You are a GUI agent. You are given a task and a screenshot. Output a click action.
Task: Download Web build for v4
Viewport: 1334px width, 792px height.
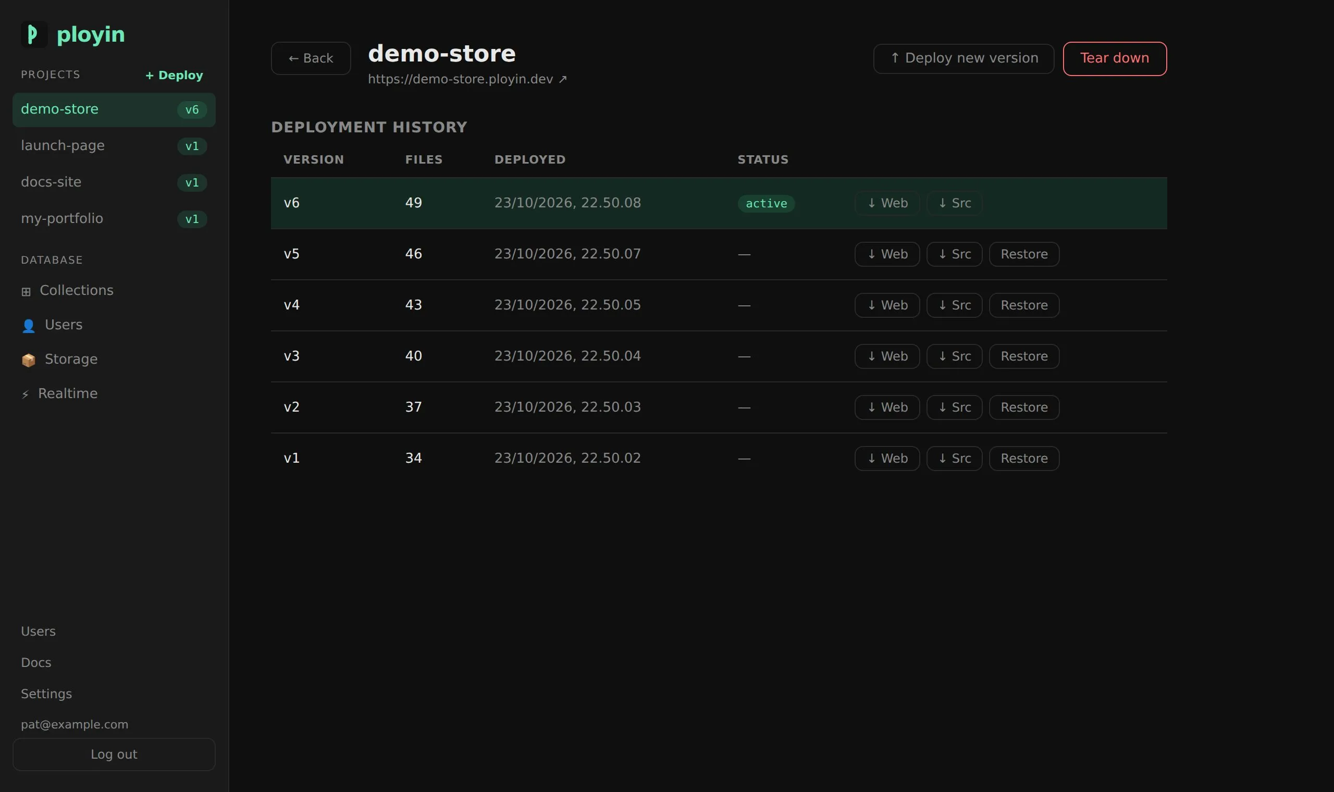(x=887, y=305)
